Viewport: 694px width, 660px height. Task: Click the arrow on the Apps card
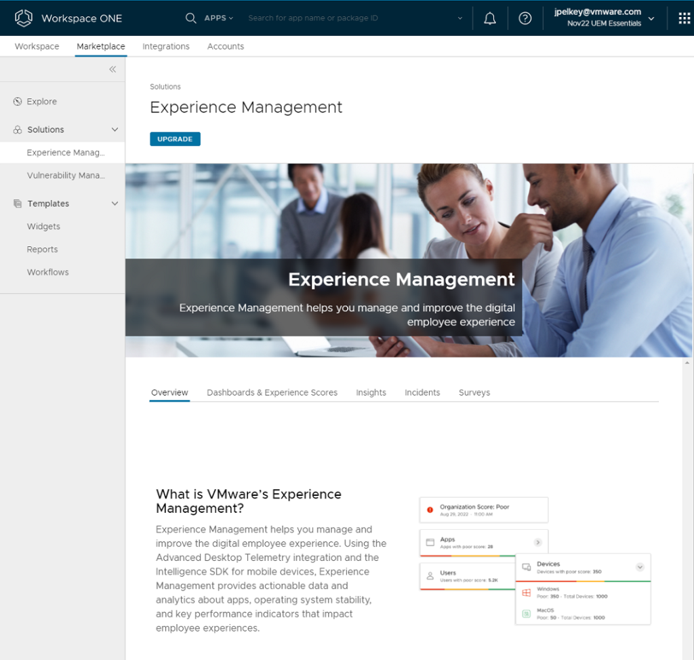click(537, 542)
